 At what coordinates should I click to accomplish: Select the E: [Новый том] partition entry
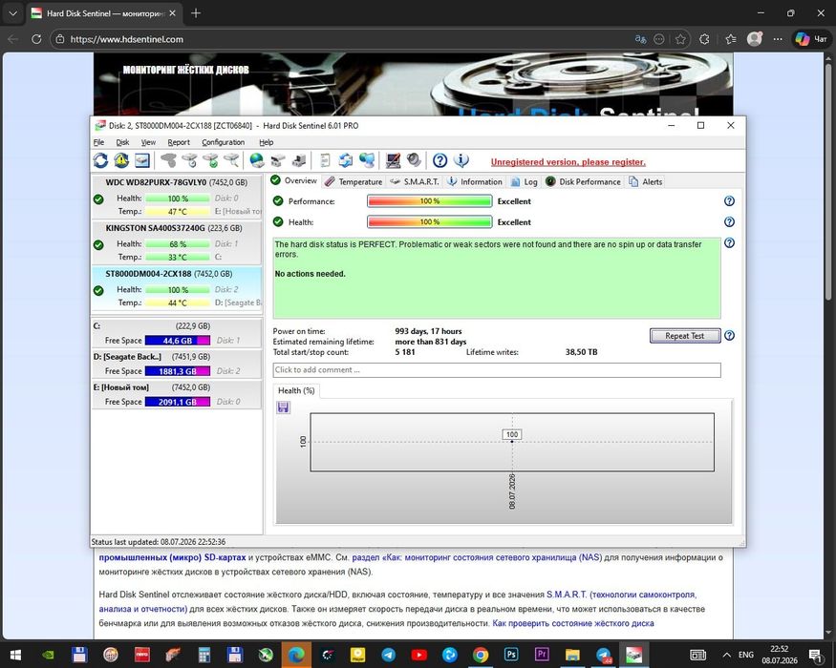[177, 395]
